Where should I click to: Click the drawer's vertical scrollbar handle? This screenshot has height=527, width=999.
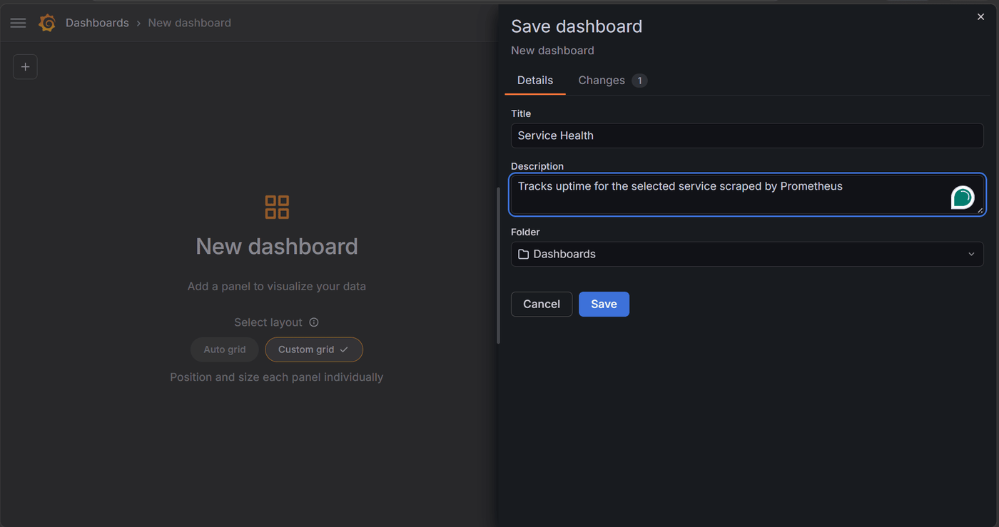pyautogui.click(x=499, y=265)
